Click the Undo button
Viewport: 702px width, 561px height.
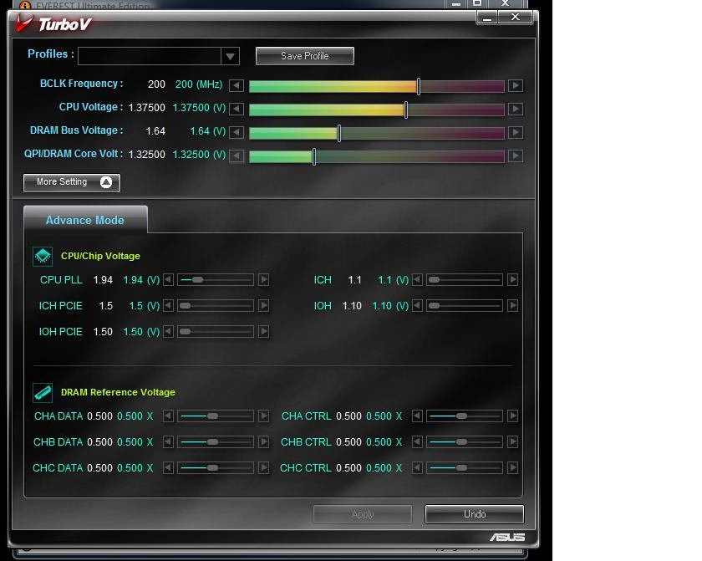click(475, 514)
